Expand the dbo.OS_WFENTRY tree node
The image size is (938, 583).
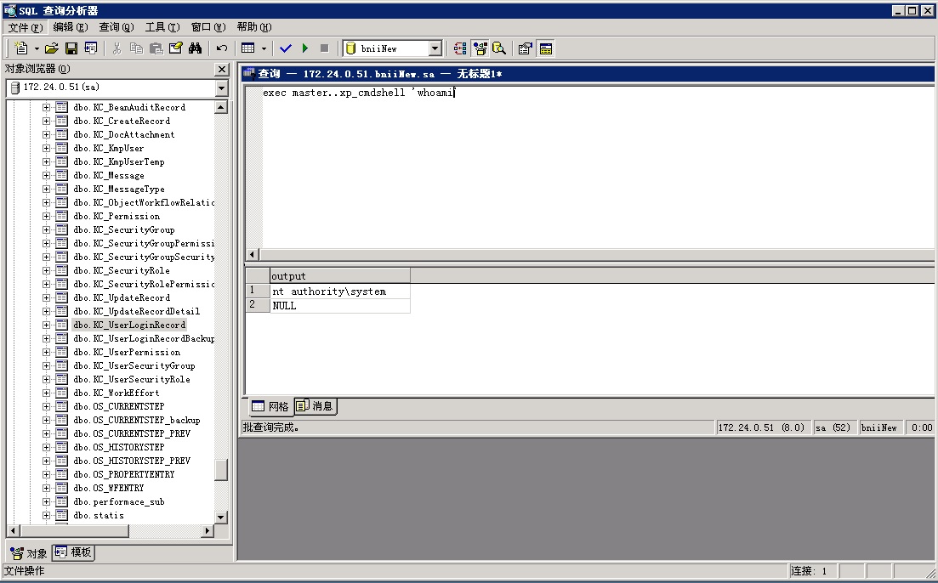tap(46, 489)
